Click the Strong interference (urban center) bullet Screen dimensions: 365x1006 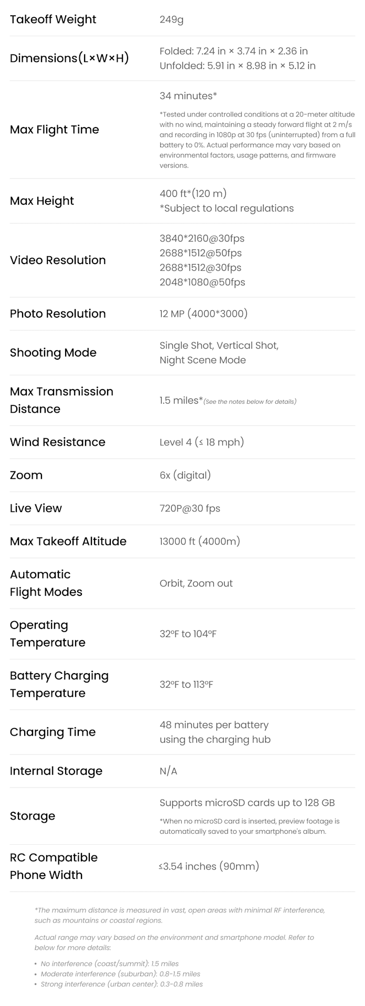[x=121, y=984]
